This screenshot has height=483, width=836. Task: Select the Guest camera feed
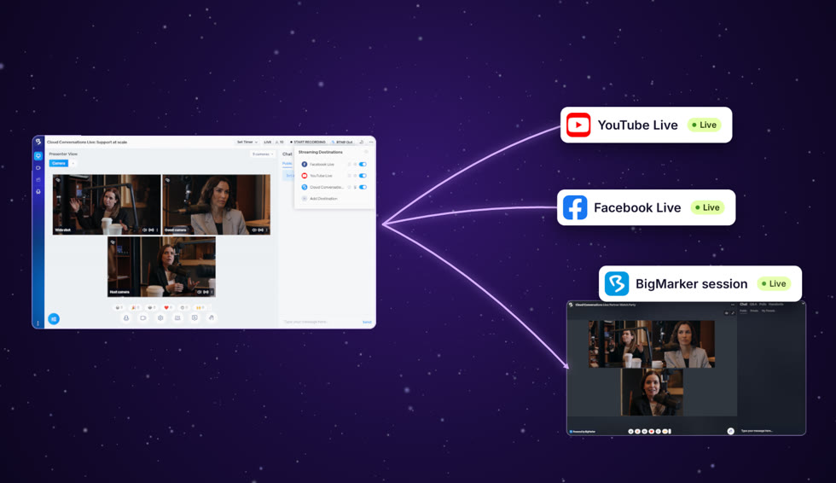tap(216, 205)
